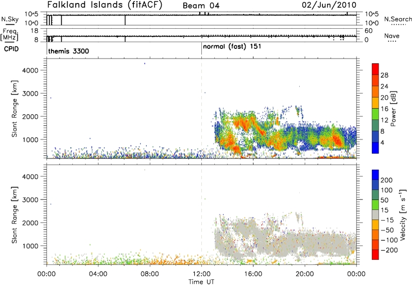Click the 'Falkland Islands (fitACF)' title

pos(105,5)
